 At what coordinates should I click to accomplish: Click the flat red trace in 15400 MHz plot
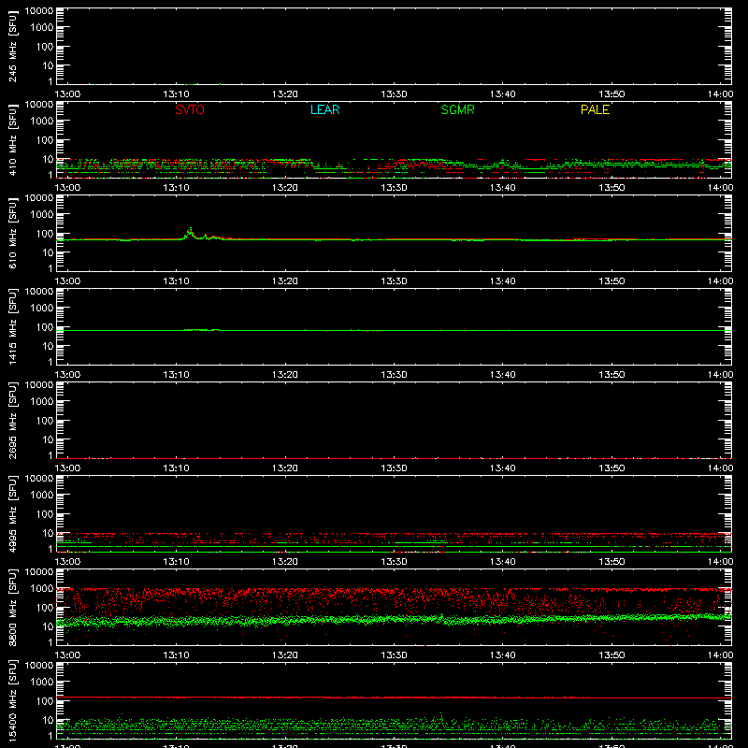point(394,698)
